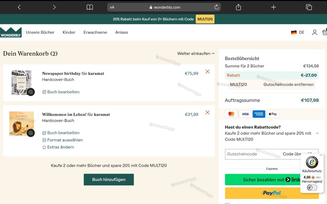Open the lion book cover thumbnail

[21, 124]
